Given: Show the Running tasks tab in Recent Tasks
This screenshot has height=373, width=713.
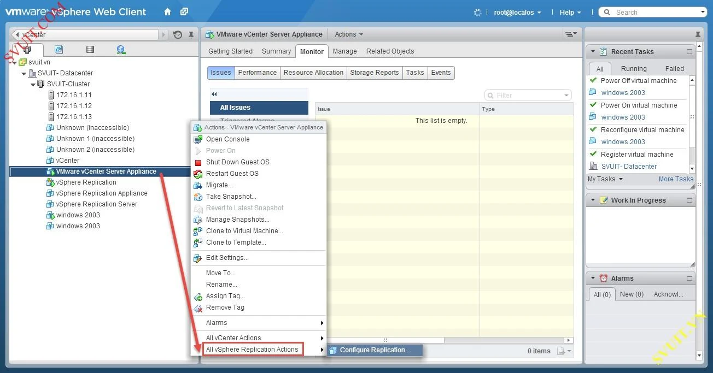Looking at the screenshot, I should pyautogui.click(x=634, y=69).
